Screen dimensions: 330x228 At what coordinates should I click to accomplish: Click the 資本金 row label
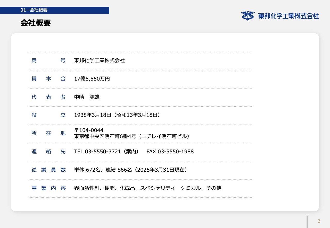point(48,79)
